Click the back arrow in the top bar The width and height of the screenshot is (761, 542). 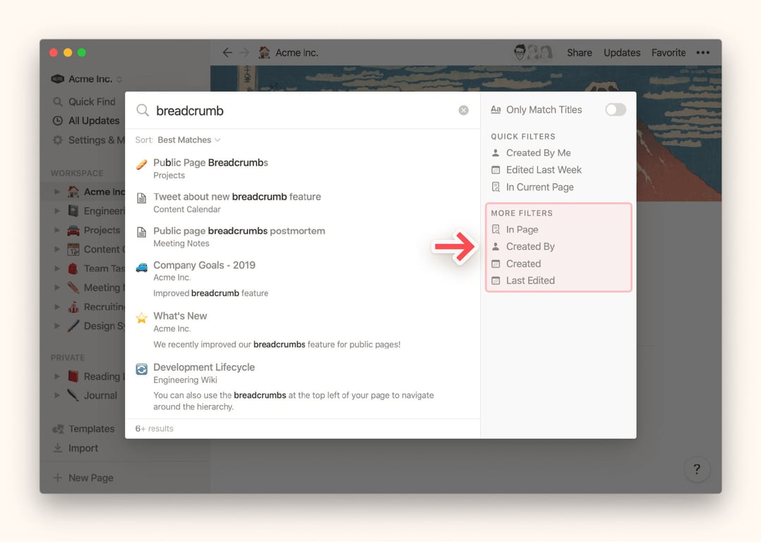coord(227,52)
